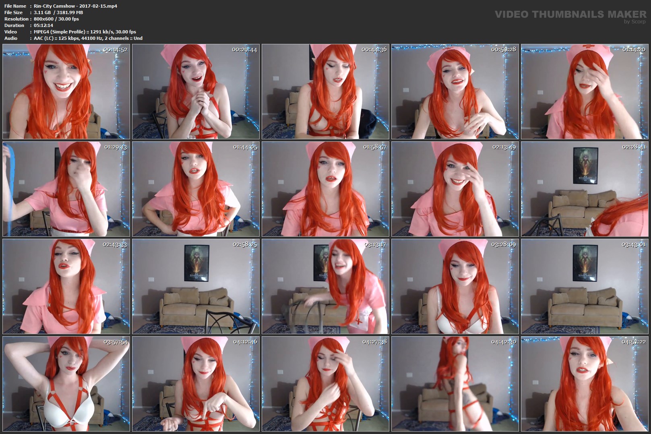Viewport: 651px width, 434px height.
Task: Select the thumbnail at 03:13:17
Action: [325, 286]
